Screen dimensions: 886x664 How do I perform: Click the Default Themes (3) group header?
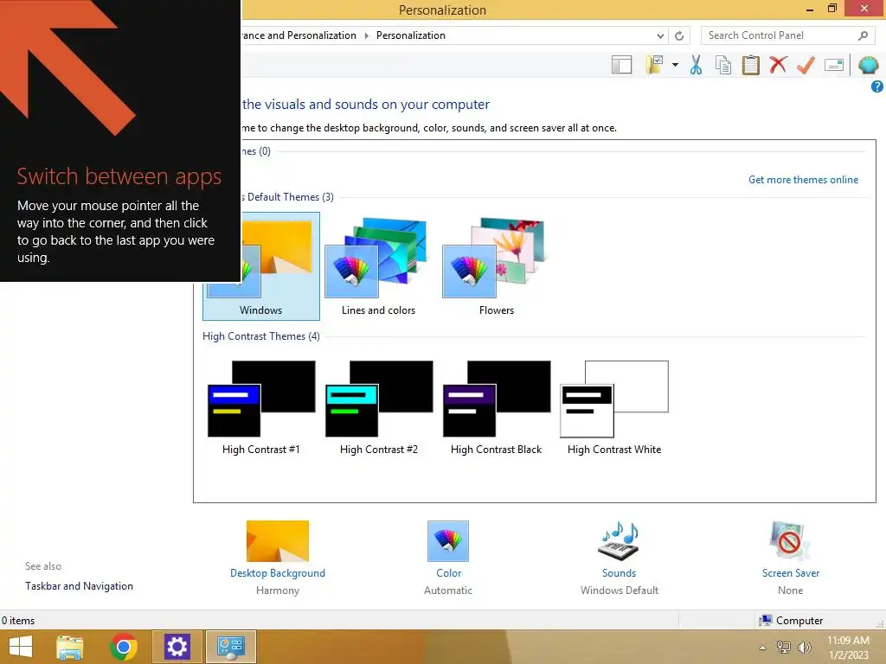pos(287,197)
